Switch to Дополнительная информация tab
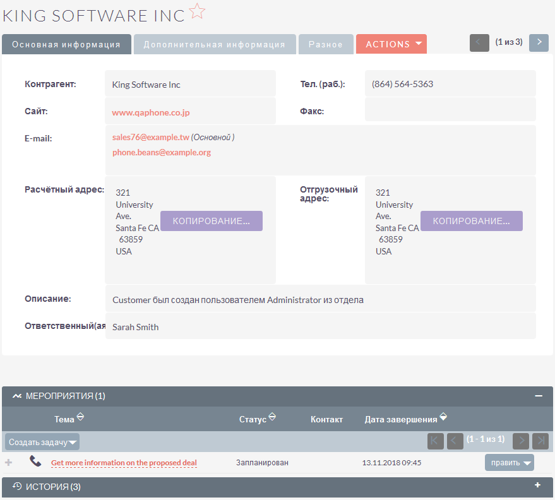Image resolution: width=555 pixels, height=500 pixels. (x=214, y=44)
